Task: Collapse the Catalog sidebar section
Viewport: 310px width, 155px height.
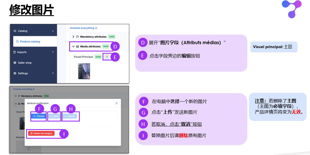Action: [x=53, y=31]
